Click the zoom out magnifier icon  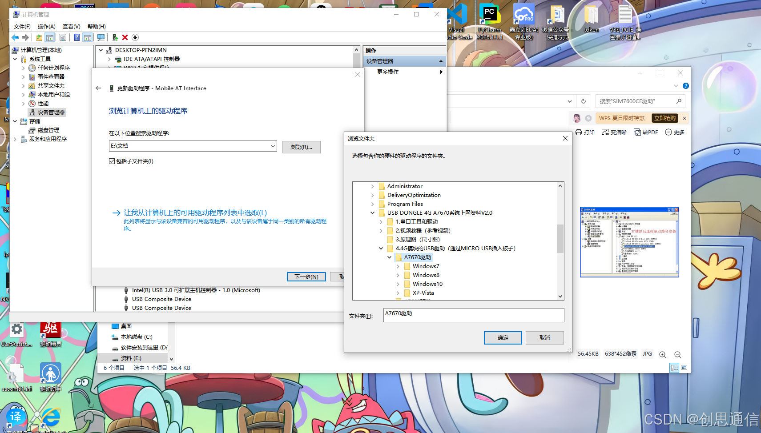tap(677, 354)
